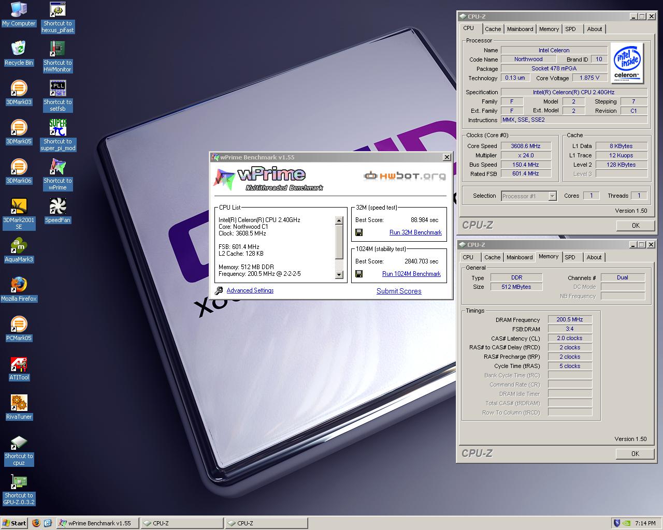Select Shortcut to cpuz desktop icon
663x530 pixels.
click(19, 450)
